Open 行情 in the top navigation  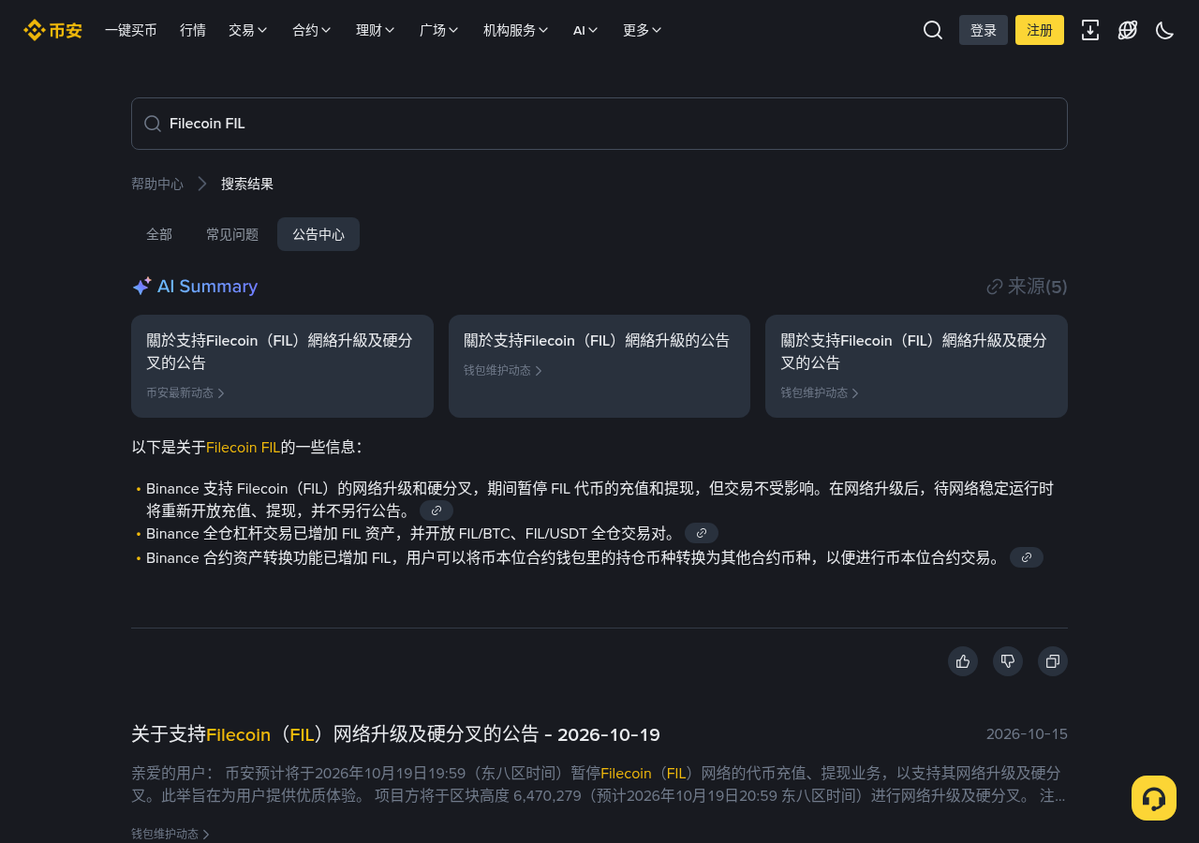click(x=193, y=30)
